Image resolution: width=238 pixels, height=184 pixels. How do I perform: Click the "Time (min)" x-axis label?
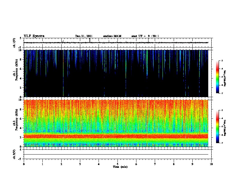tap(120, 167)
